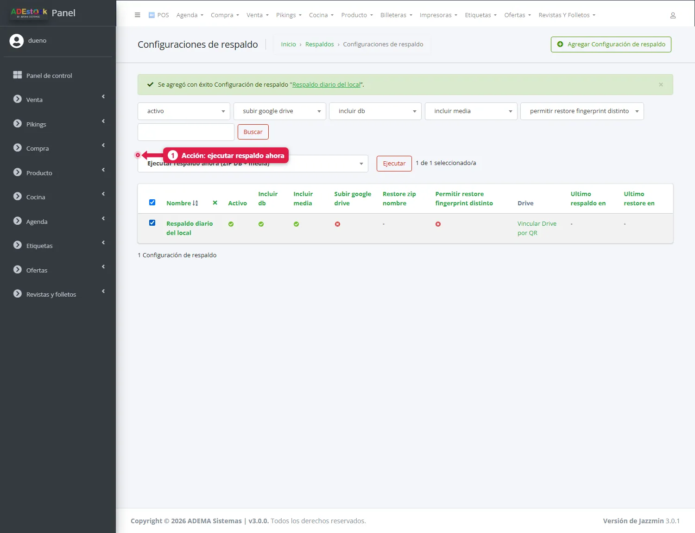Click the search text input field
The height and width of the screenshot is (533, 695).
[x=186, y=132]
